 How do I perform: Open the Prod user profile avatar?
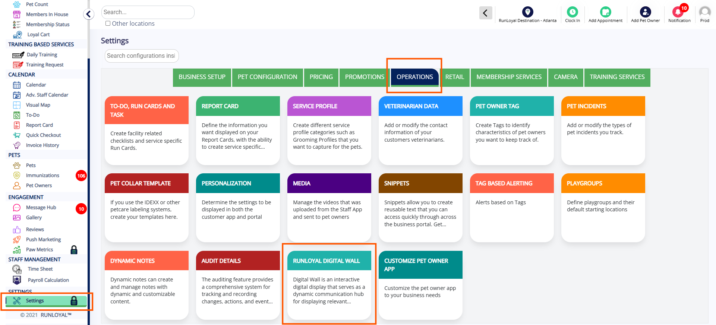coord(705,12)
